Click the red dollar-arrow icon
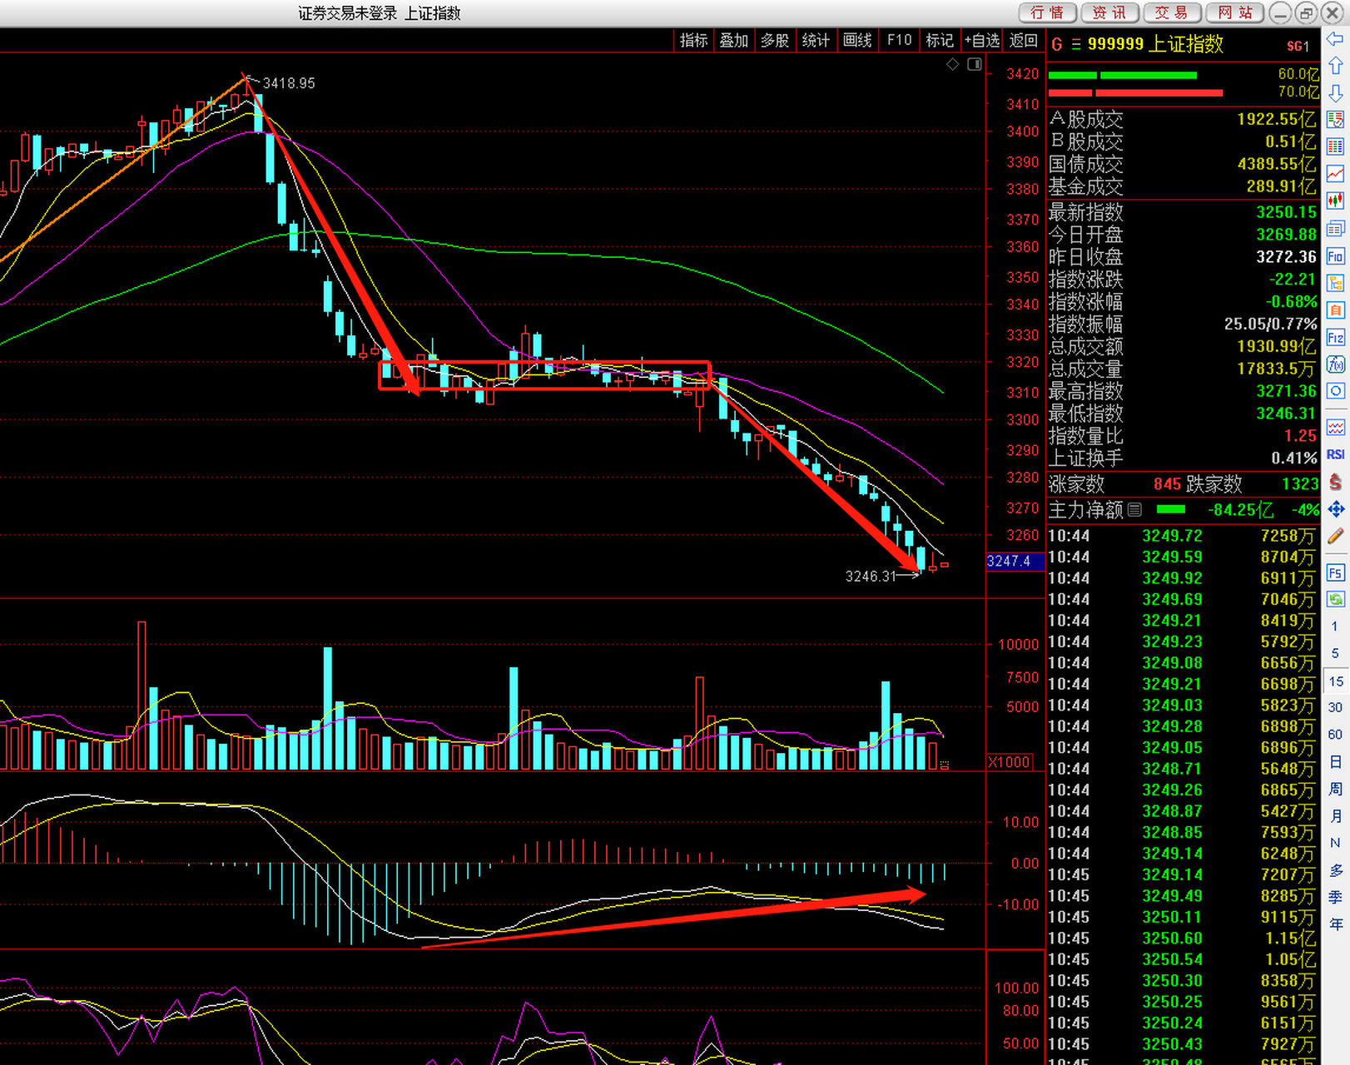The image size is (1350, 1065). tap(1335, 482)
